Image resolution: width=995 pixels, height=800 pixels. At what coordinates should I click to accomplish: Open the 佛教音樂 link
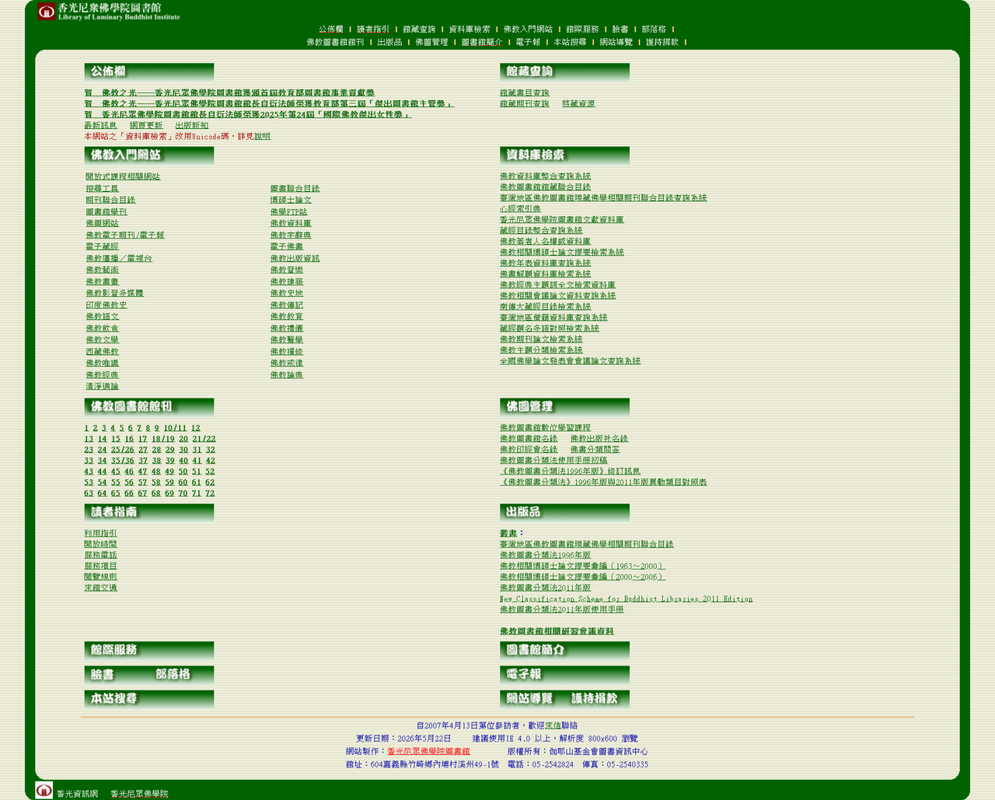click(287, 270)
